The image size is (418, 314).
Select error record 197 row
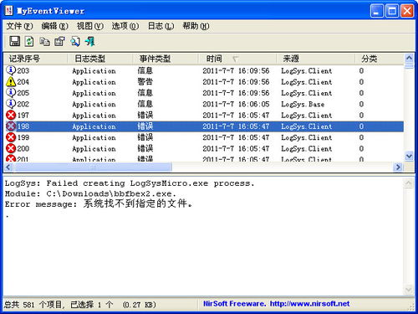[x=204, y=115]
